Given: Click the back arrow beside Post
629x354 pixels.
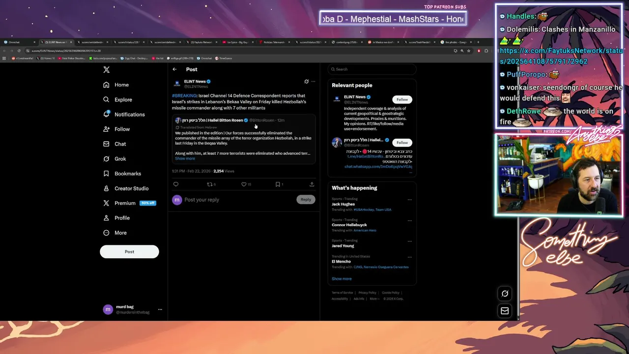Looking at the screenshot, I should pos(174,69).
